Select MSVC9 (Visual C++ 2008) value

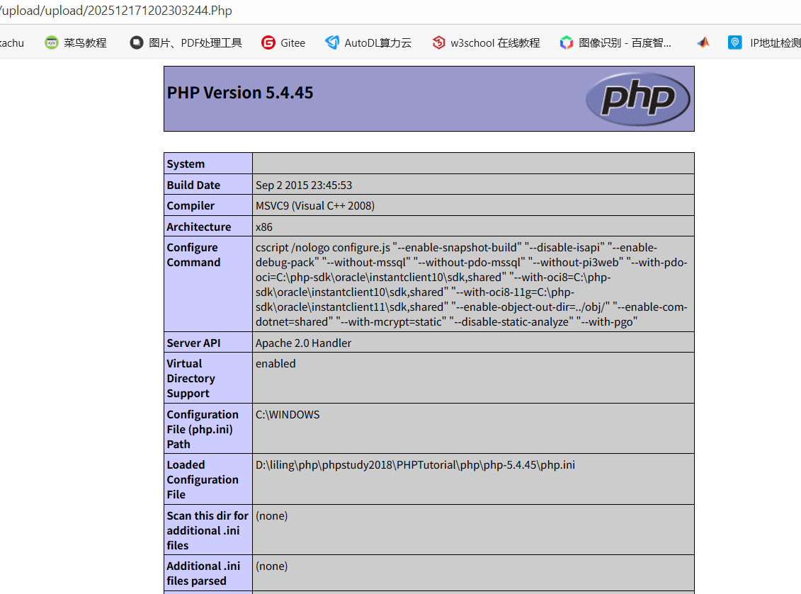pyautogui.click(x=314, y=205)
